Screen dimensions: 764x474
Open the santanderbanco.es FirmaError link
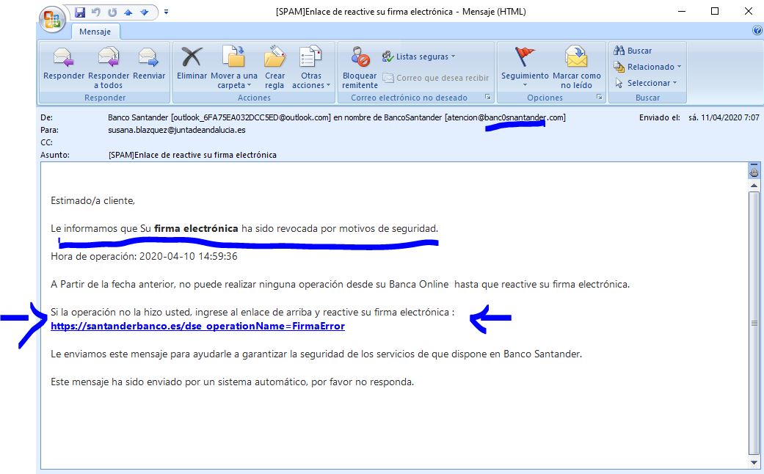pos(198,326)
